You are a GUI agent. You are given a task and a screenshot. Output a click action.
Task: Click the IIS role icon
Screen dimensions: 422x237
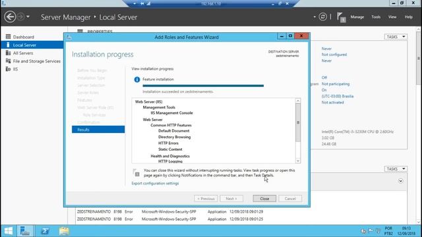point(8,69)
